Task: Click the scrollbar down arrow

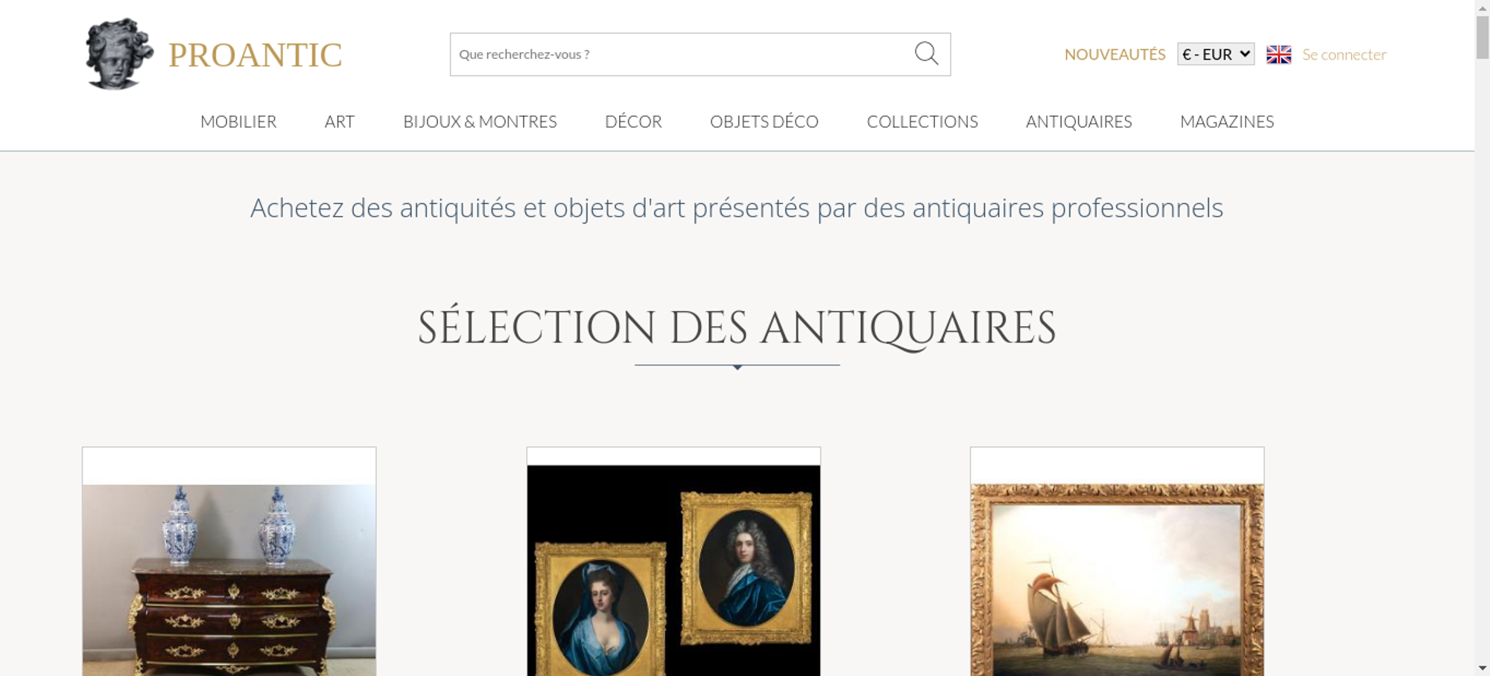Action: click(x=1483, y=668)
